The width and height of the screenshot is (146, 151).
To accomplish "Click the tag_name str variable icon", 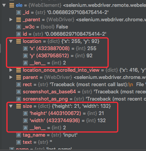I will 19,135.
